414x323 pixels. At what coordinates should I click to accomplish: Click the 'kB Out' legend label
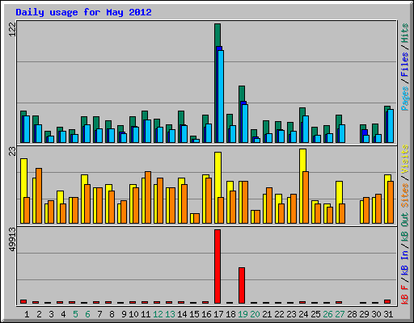[405, 228]
